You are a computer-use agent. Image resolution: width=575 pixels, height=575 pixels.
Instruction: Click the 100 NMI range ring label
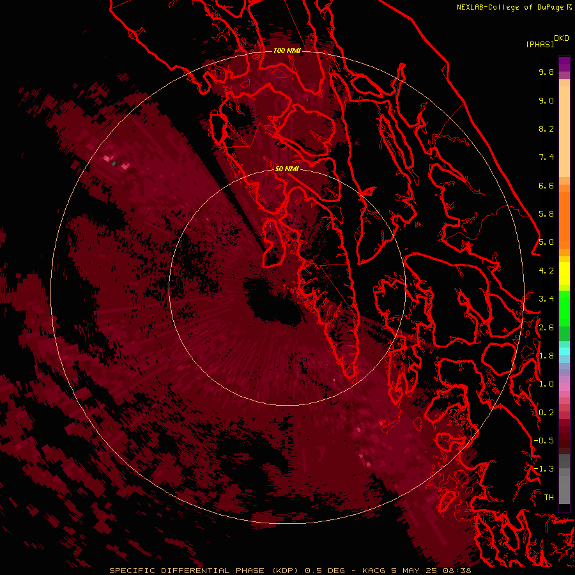point(287,50)
